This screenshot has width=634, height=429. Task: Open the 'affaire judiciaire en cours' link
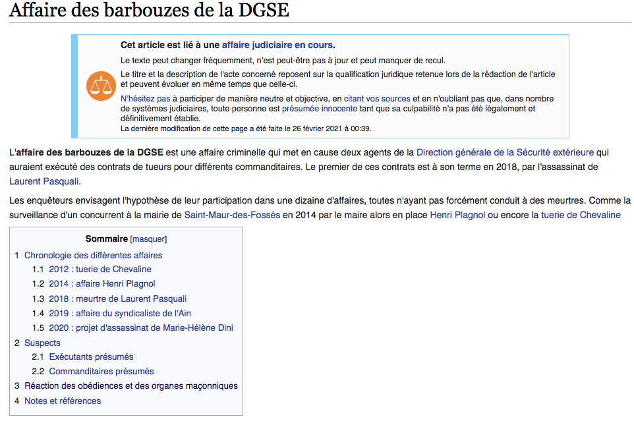pyautogui.click(x=277, y=45)
